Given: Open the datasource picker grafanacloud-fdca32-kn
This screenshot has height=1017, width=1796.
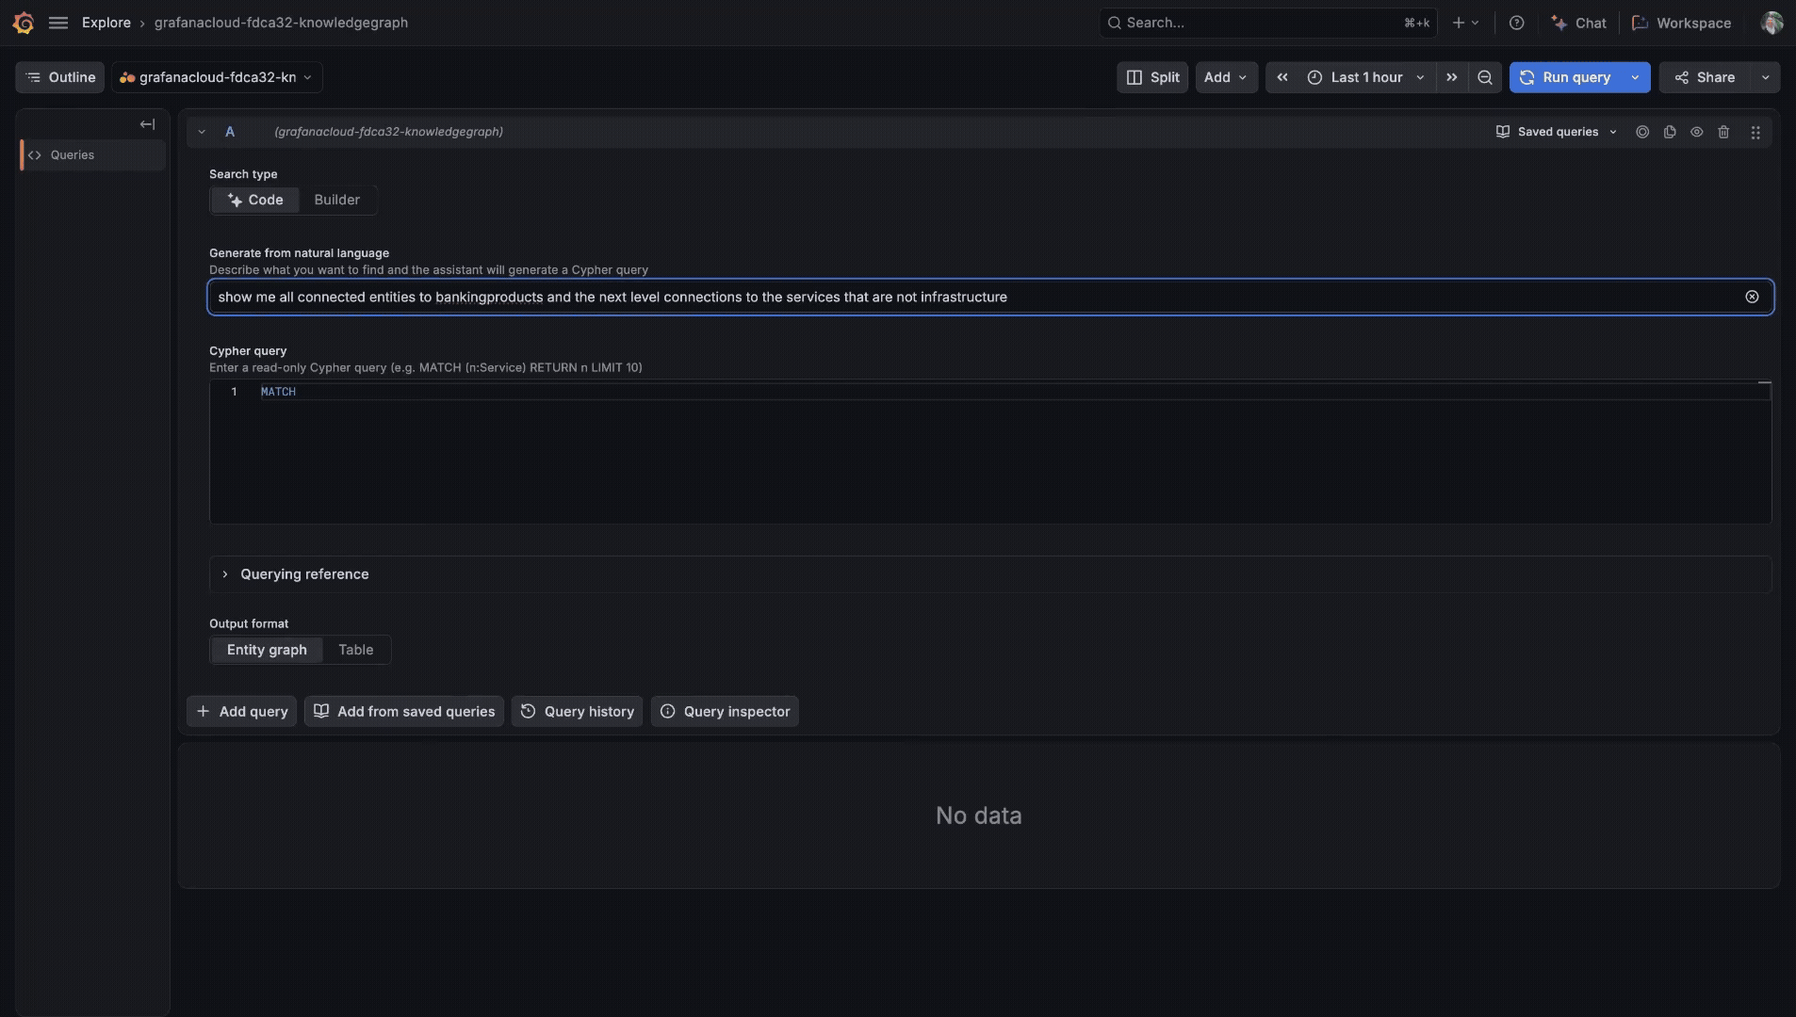Looking at the screenshot, I should tap(217, 77).
